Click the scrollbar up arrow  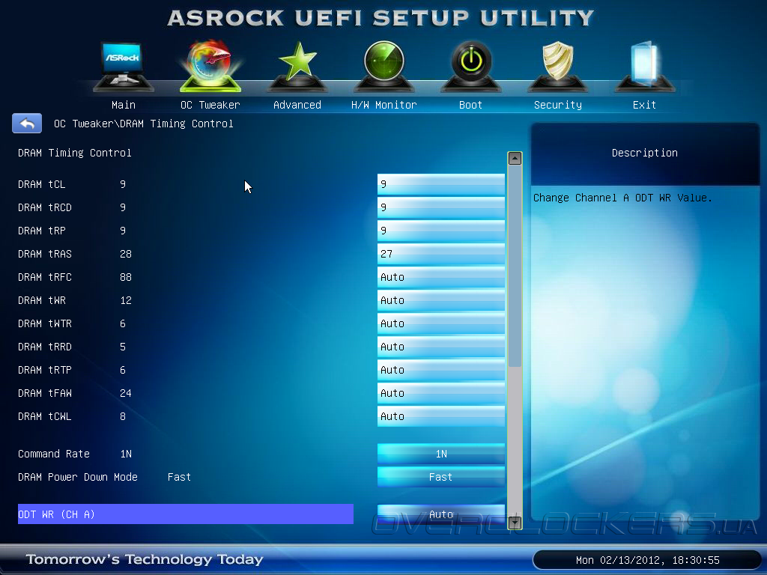(515, 159)
